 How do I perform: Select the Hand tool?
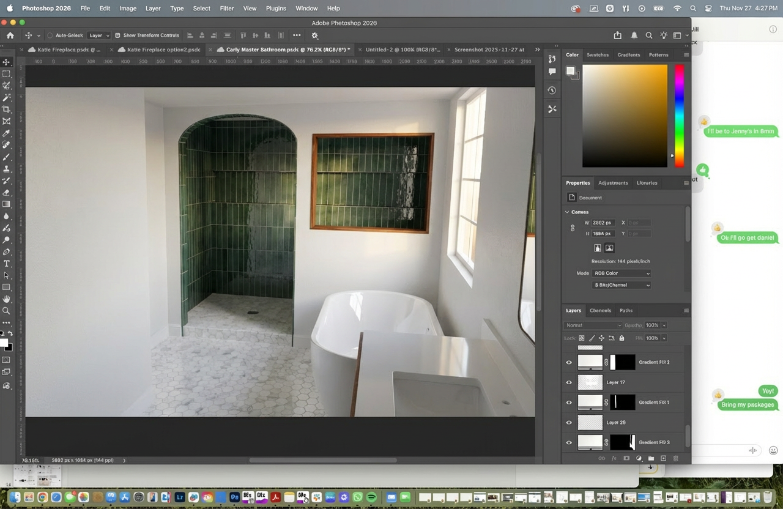[x=6, y=299]
